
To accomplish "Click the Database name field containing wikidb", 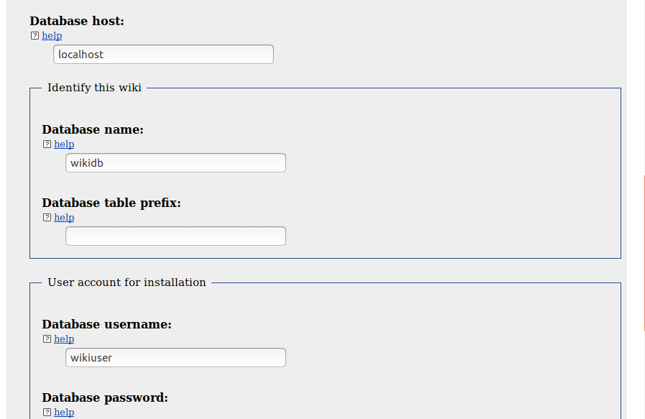I will (x=175, y=163).
